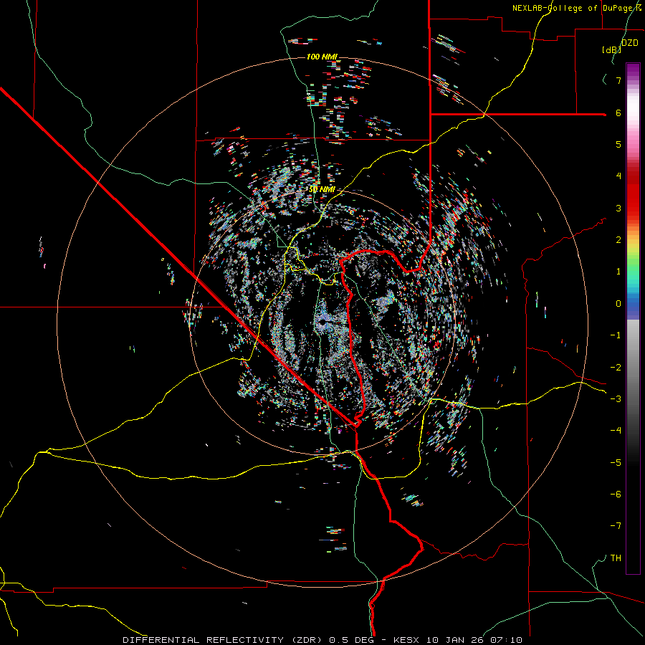Click the "KESX" radar site identifier
This screenshot has height=645, width=645.
406,640
